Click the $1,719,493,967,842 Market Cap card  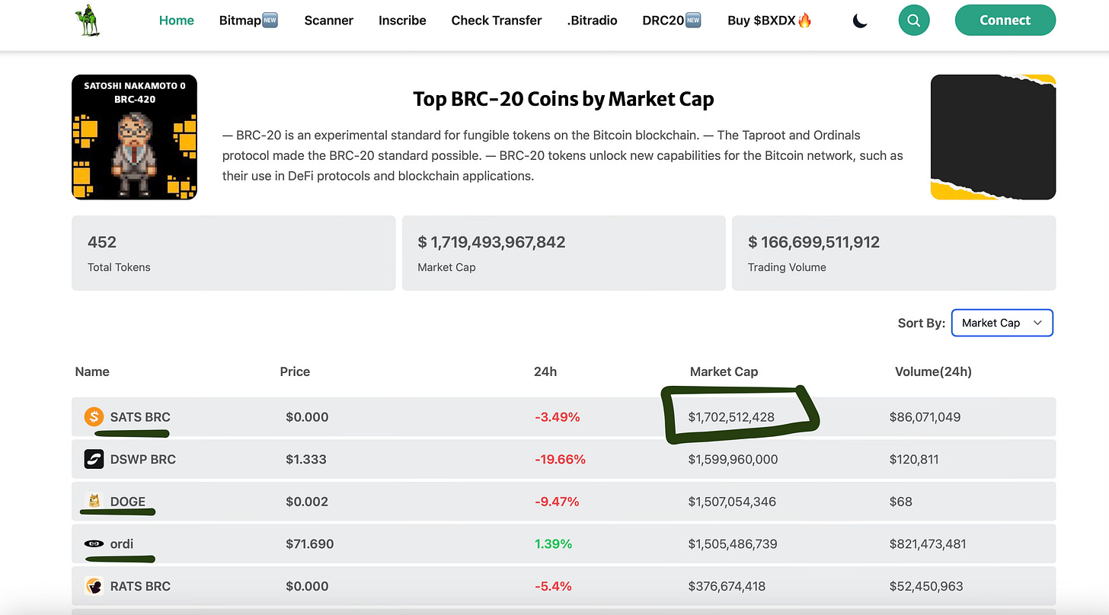[x=564, y=253]
